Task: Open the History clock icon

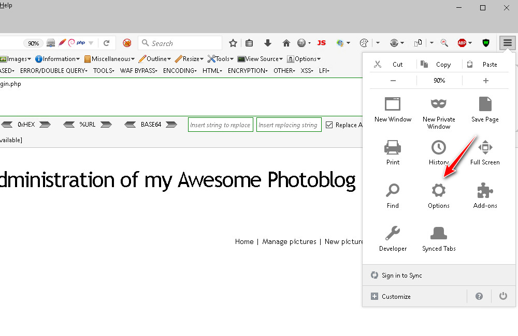Action: pyautogui.click(x=438, y=148)
